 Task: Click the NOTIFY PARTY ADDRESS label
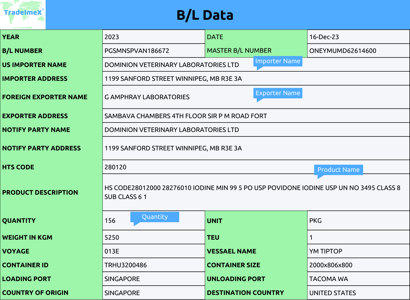(x=42, y=148)
